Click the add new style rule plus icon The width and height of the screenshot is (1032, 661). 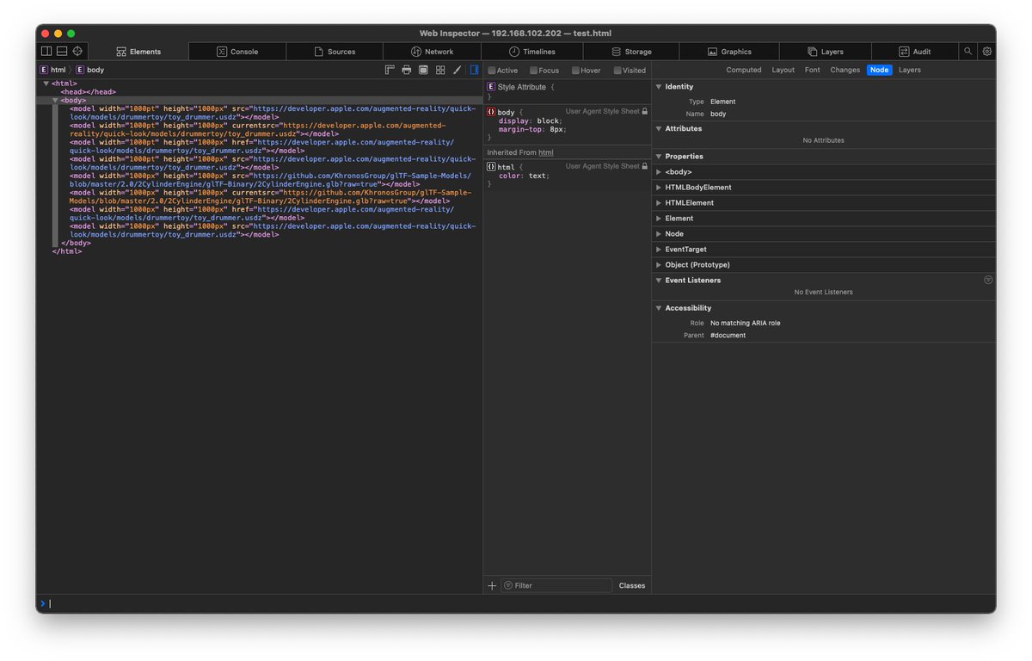click(x=492, y=585)
